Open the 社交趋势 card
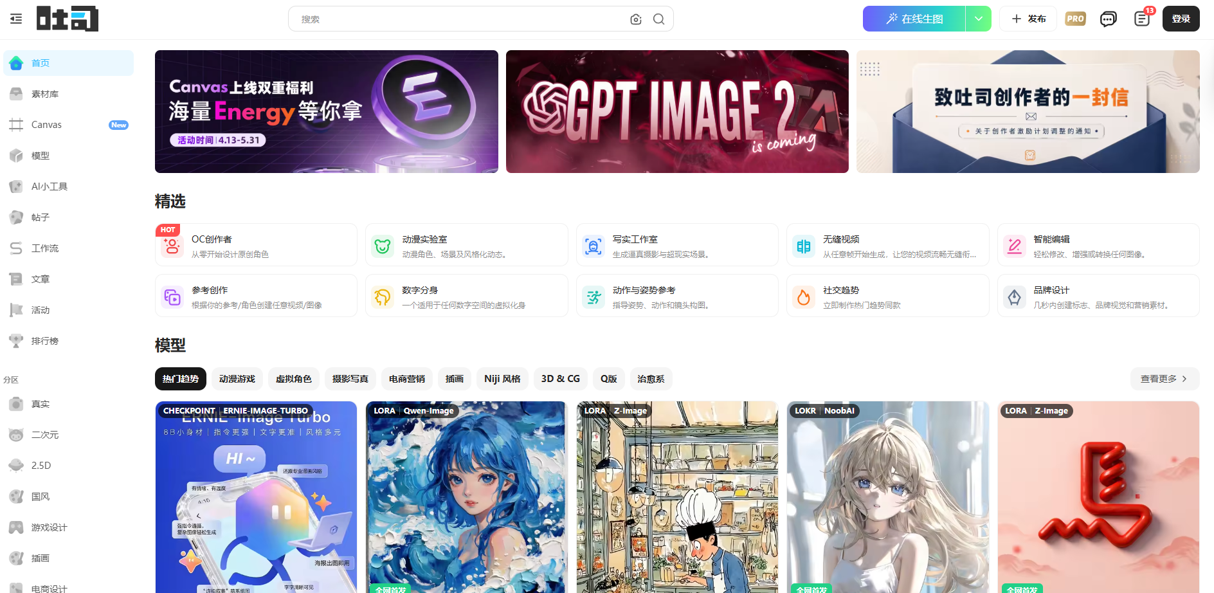This screenshot has width=1214, height=593. (888, 296)
